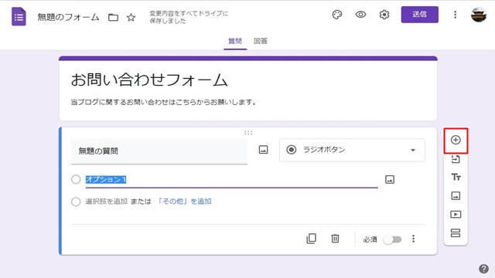The width and height of the screenshot is (495, 278).
Task: Add image to オプション 1
Action: [x=390, y=180]
